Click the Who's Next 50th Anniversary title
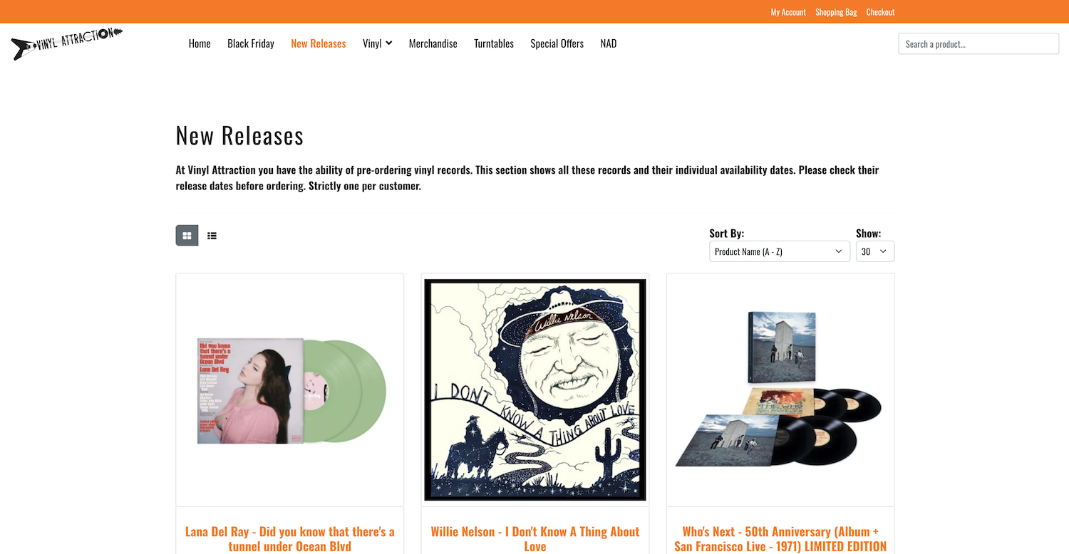1069x554 pixels. click(x=780, y=539)
